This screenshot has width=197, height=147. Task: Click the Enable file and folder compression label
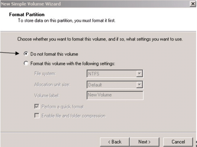(74, 116)
